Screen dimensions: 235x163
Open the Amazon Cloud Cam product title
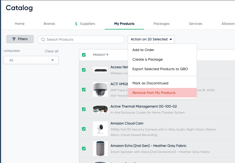[127, 123]
